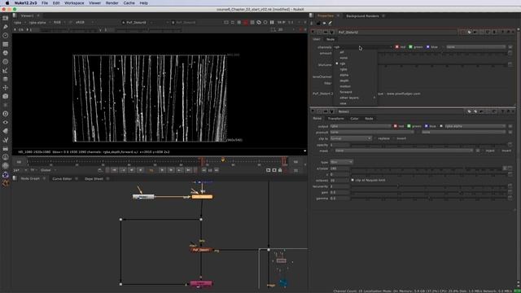Open the Merge nodes toolbar icon
521x293 pixels.
6,79
